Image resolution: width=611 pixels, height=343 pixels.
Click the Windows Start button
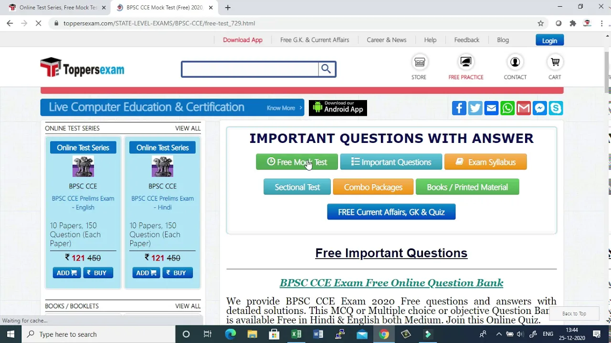click(11, 334)
